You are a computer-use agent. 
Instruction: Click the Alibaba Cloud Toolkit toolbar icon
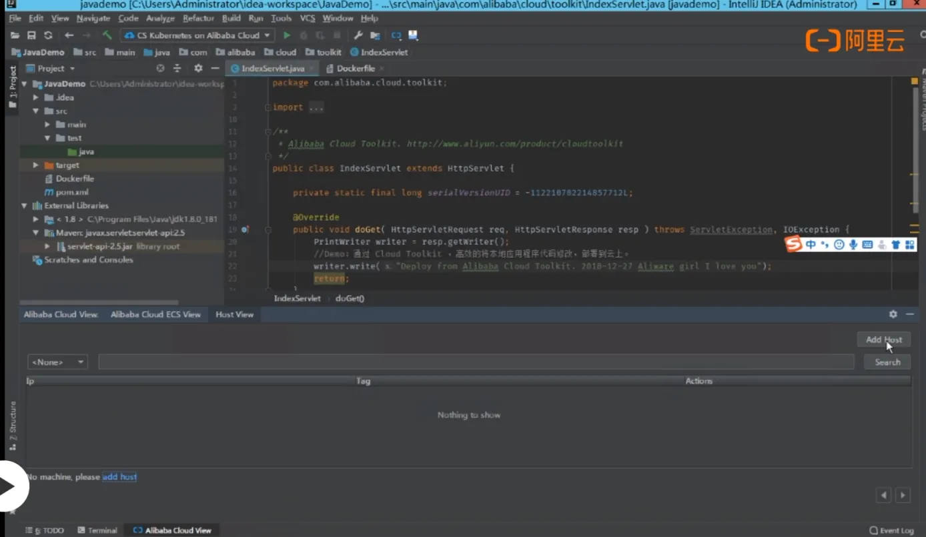[396, 35]
